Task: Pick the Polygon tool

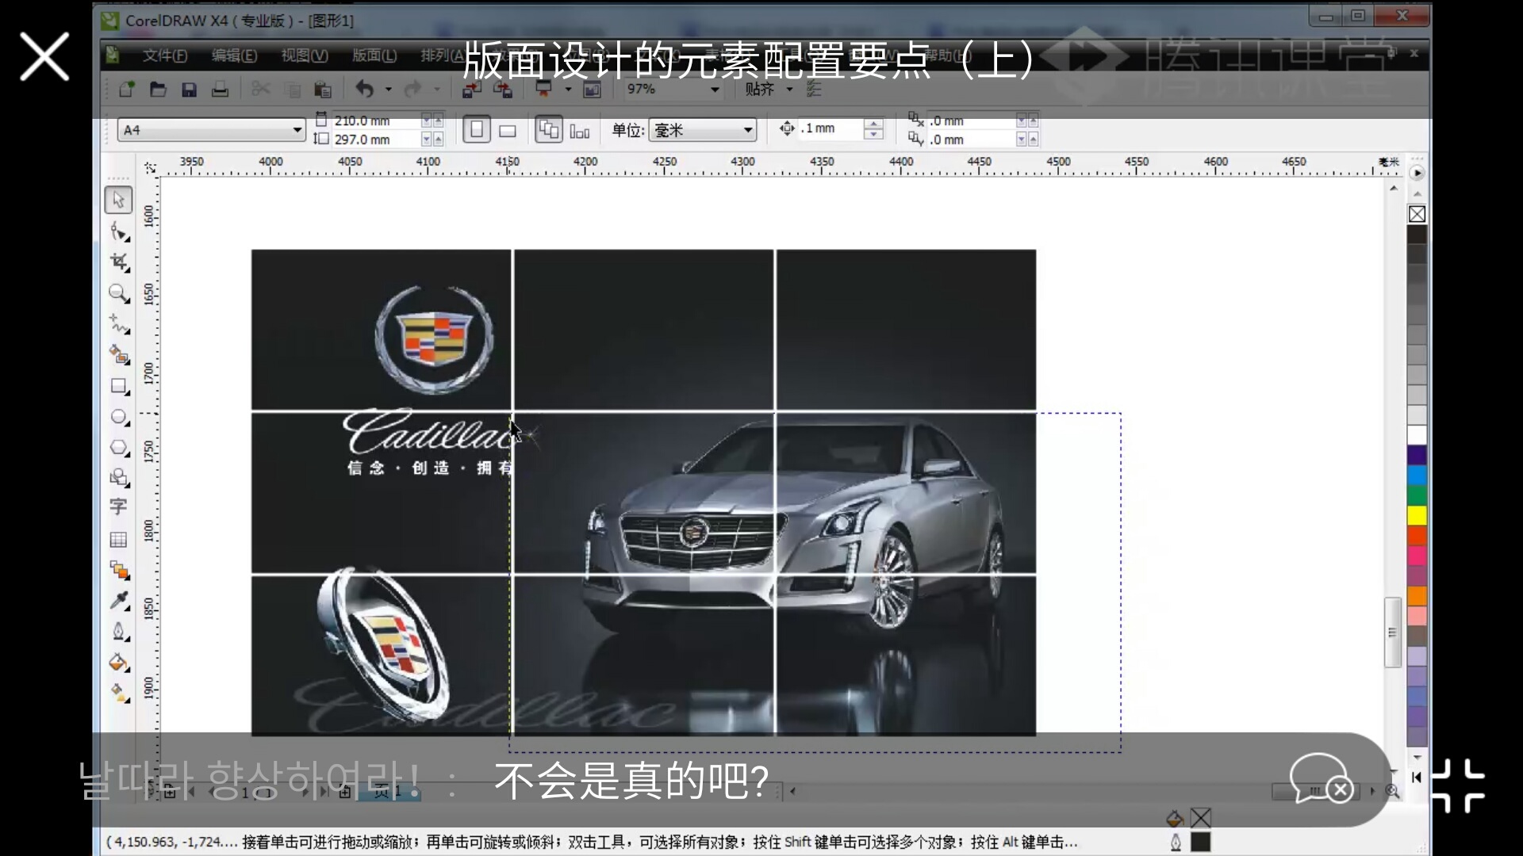Action: point(119,448)
